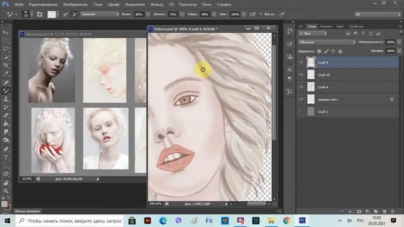Click the current brush load swatch
The width and height of the screenshot is (404, 227).
pos(52,15)
